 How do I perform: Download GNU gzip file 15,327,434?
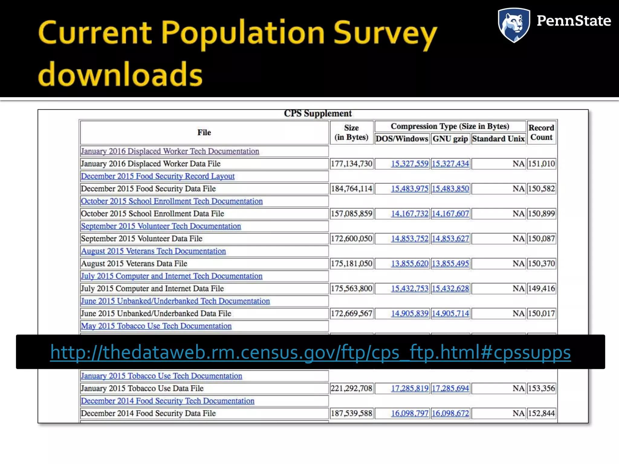(x=450, y=164)
